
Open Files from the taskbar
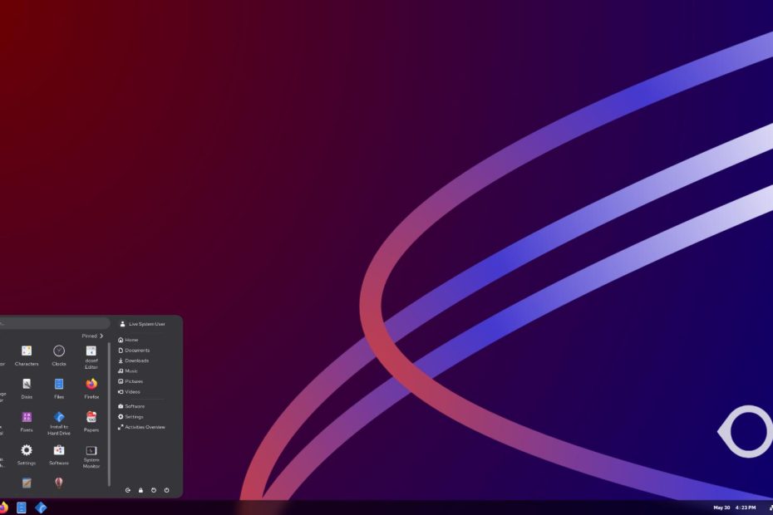[x=22, y=508]
